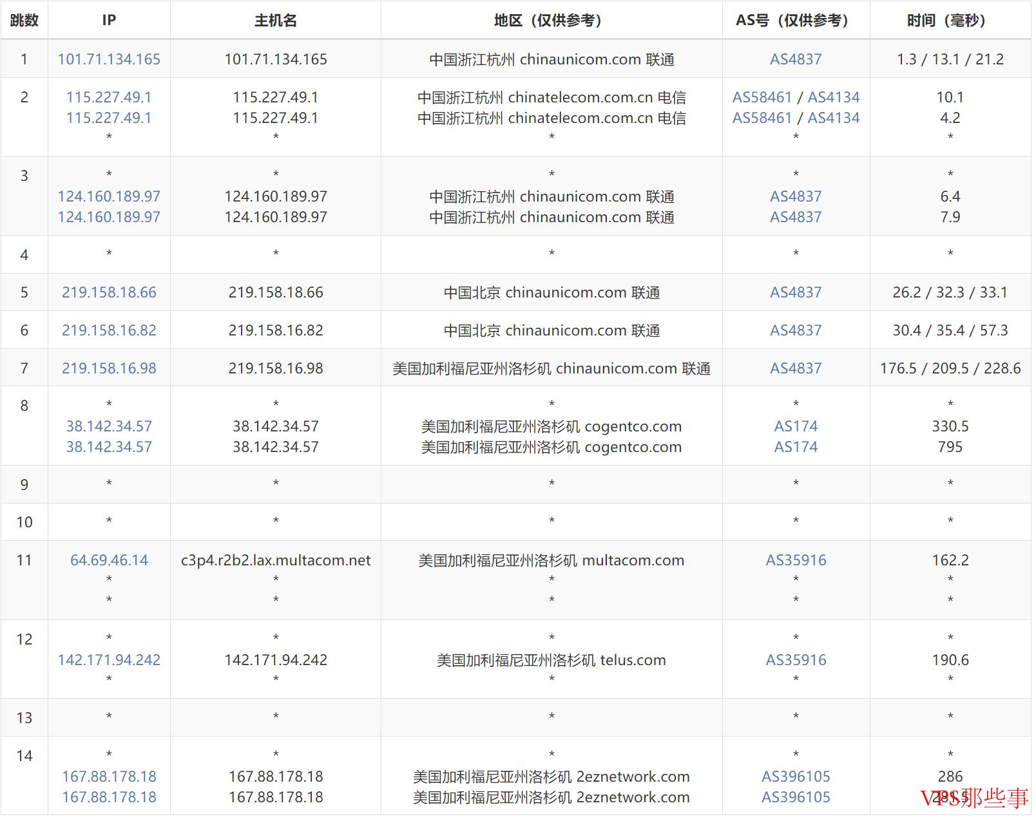1036x819 pixels.
Task: Click the 跳数 column header
Action: point(24,21)
